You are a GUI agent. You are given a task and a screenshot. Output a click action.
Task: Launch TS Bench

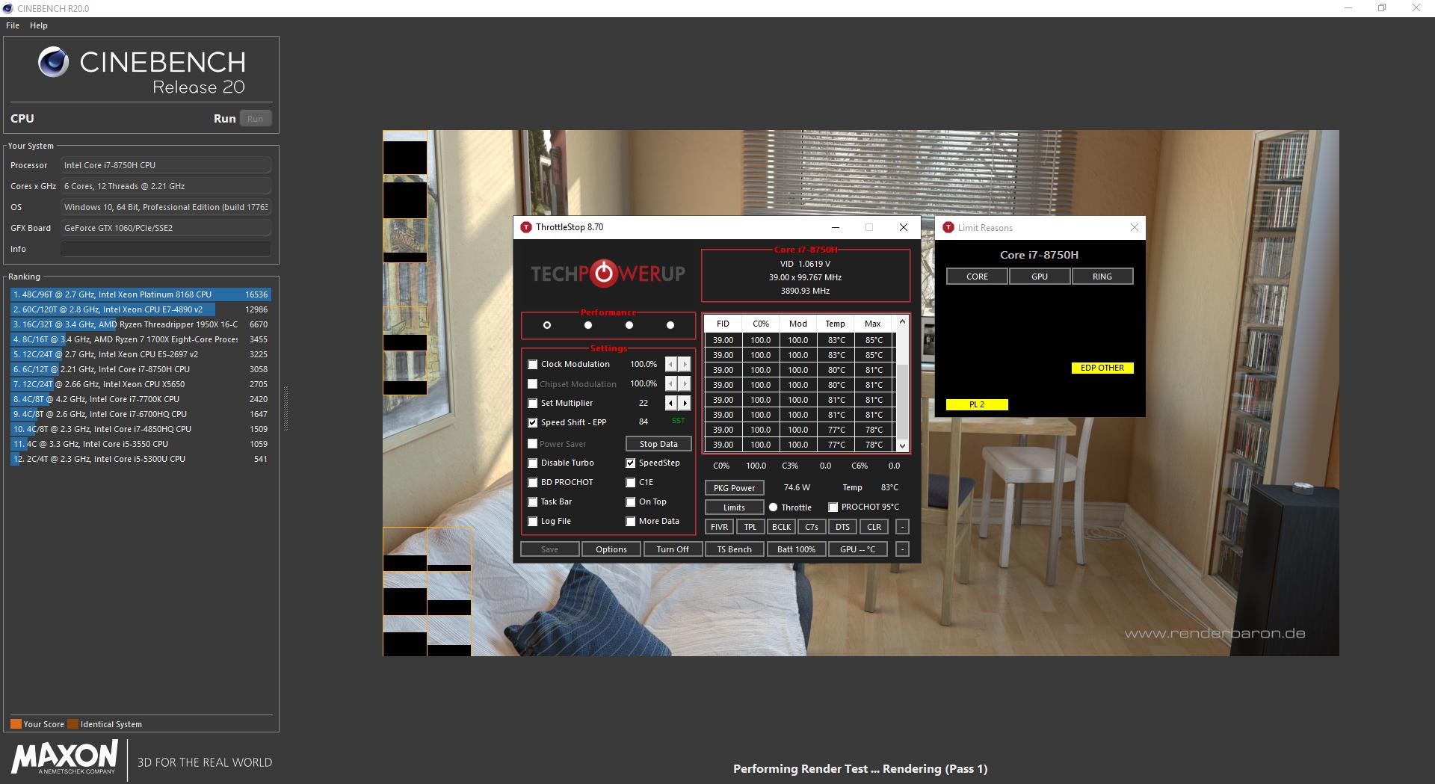click(734, 549)
